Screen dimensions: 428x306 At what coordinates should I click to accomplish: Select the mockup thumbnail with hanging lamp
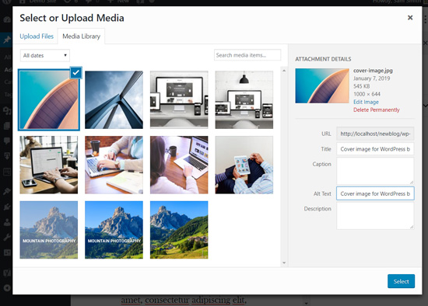[244, 99]
